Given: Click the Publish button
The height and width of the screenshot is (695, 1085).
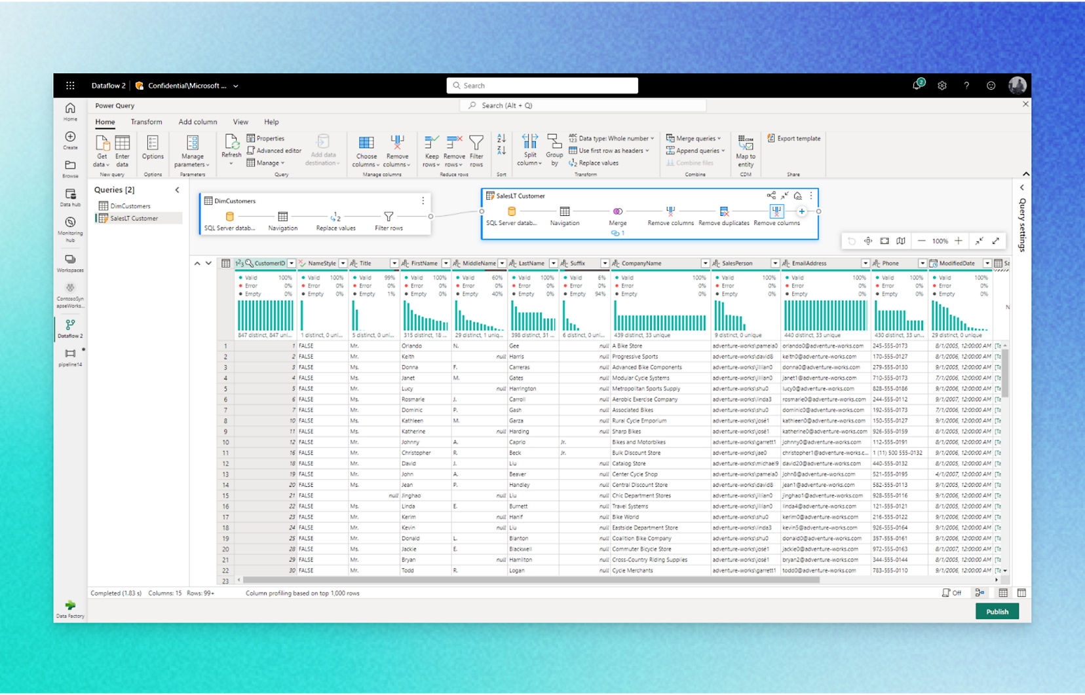Looking at the screenshot, I should click(x=997, y=611).
